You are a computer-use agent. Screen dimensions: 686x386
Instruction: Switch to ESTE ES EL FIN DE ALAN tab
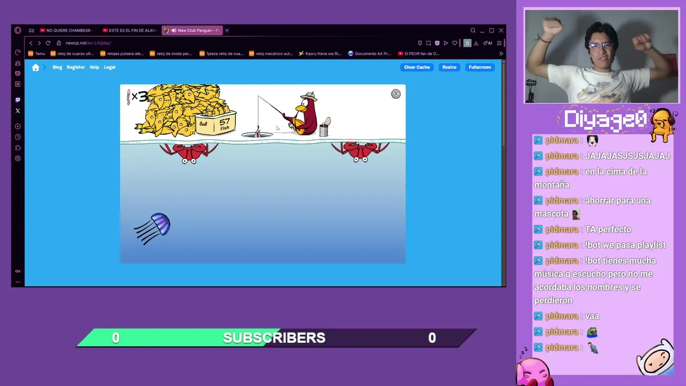click(x=129, y=31)
